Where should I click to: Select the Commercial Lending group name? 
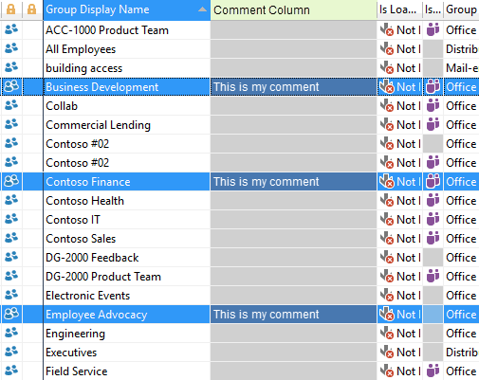[x=98, y=125]
